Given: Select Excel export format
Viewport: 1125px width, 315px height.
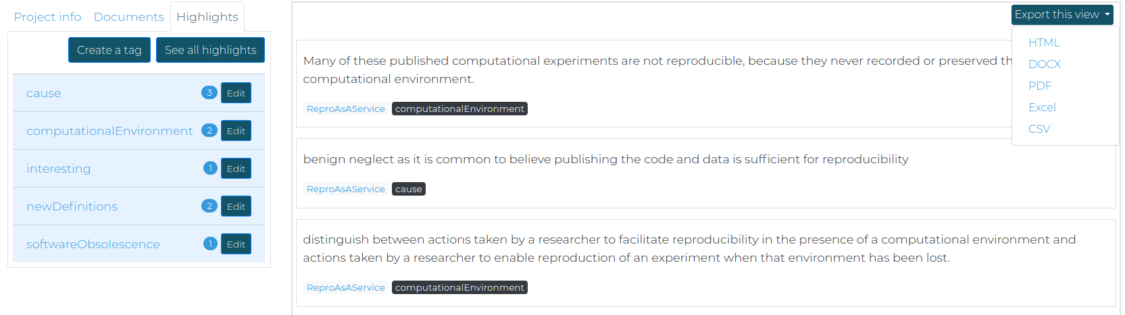Looking at the screenshot, I should 1042,107.
